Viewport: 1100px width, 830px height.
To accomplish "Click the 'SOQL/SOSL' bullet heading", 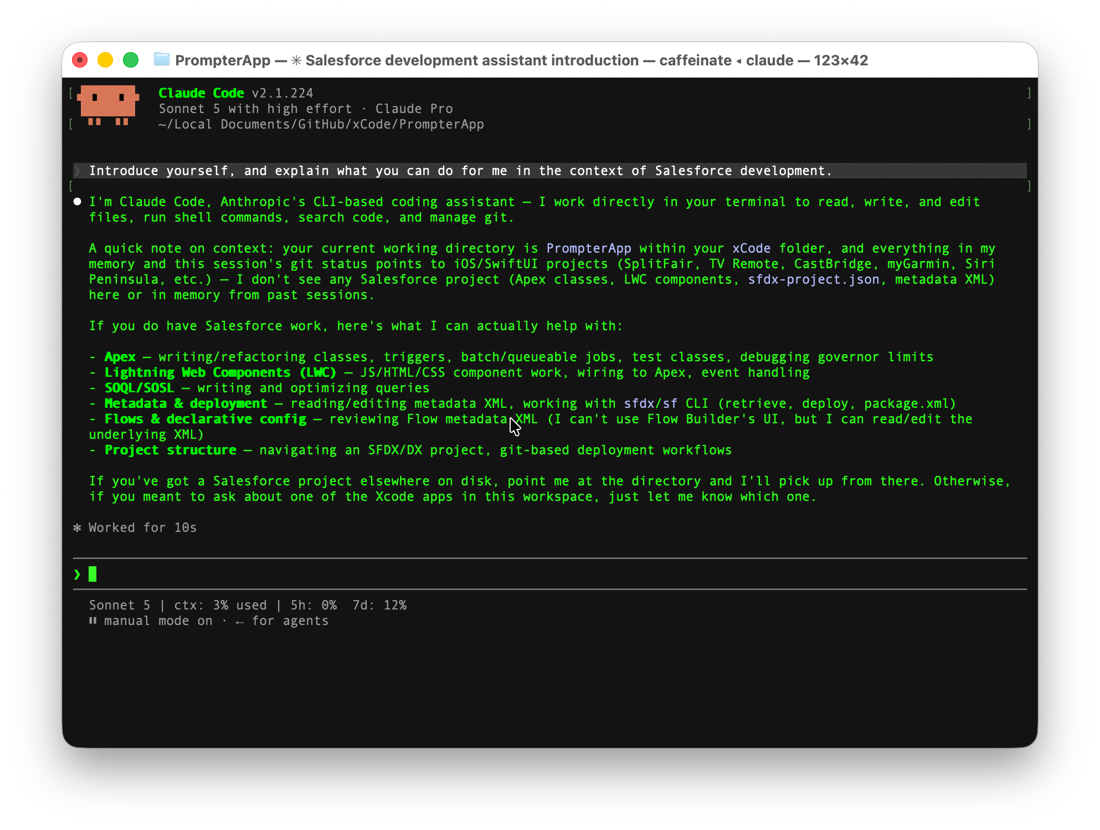I will coord(140,388).
